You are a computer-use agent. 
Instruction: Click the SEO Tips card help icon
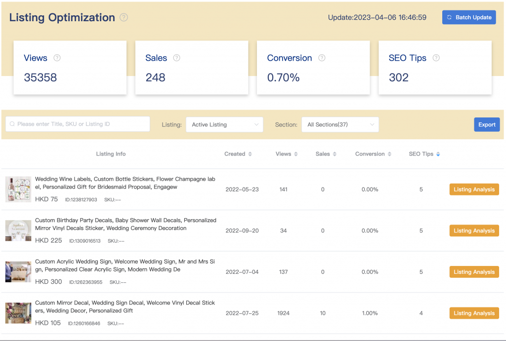[436, 58]
